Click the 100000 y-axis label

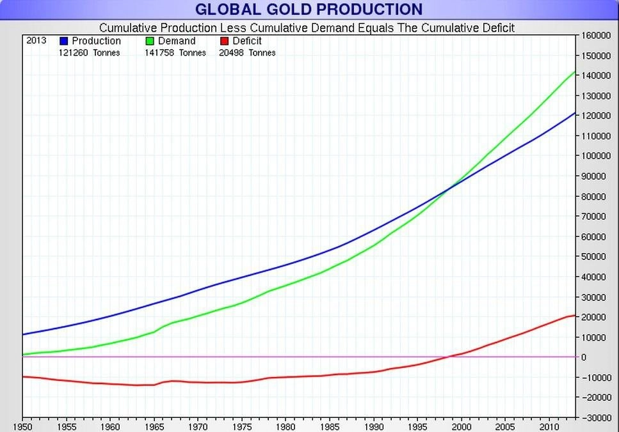coord(596,156)
